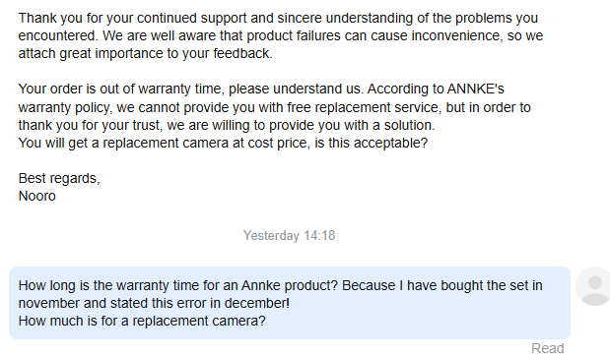Click the word ANNKE's in the reply
This screenshot has width=610, height=357.
tap(475, 89)
